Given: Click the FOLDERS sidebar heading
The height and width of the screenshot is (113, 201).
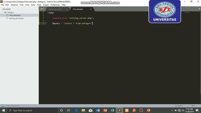Looking at the screenshot, I should point(6,9).
